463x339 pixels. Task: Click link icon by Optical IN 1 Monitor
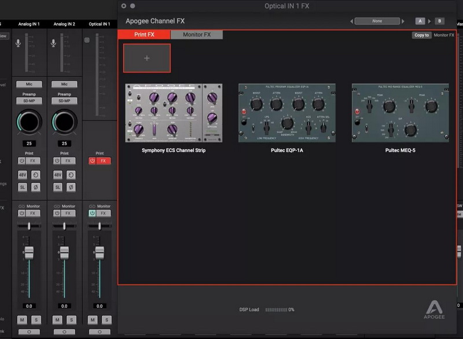92,206
